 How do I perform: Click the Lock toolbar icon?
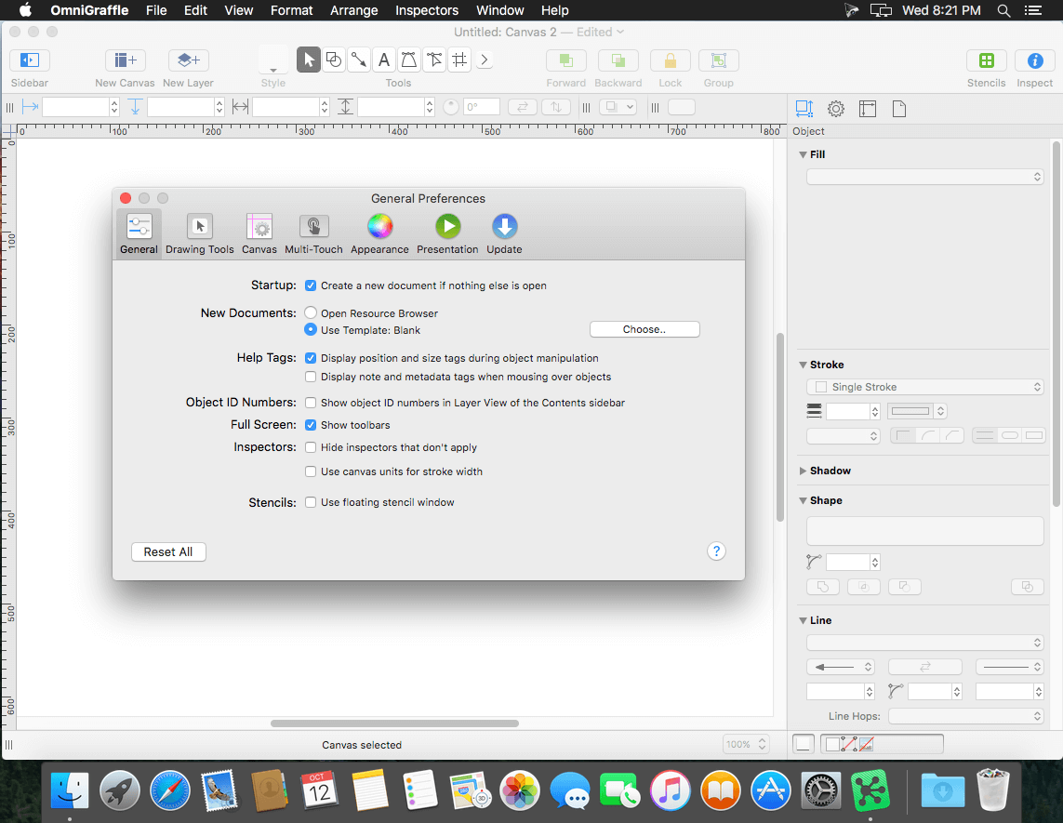pos(670,60)
